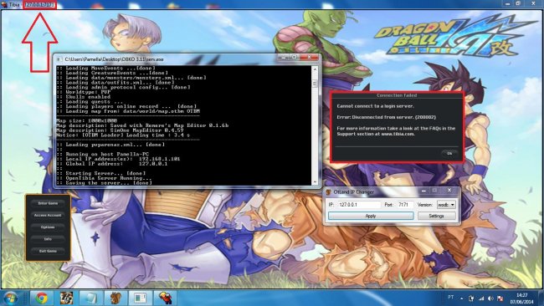Click 'Cannot connect to a login server.' text
The image size is (544, 306).
click(376, 106)
